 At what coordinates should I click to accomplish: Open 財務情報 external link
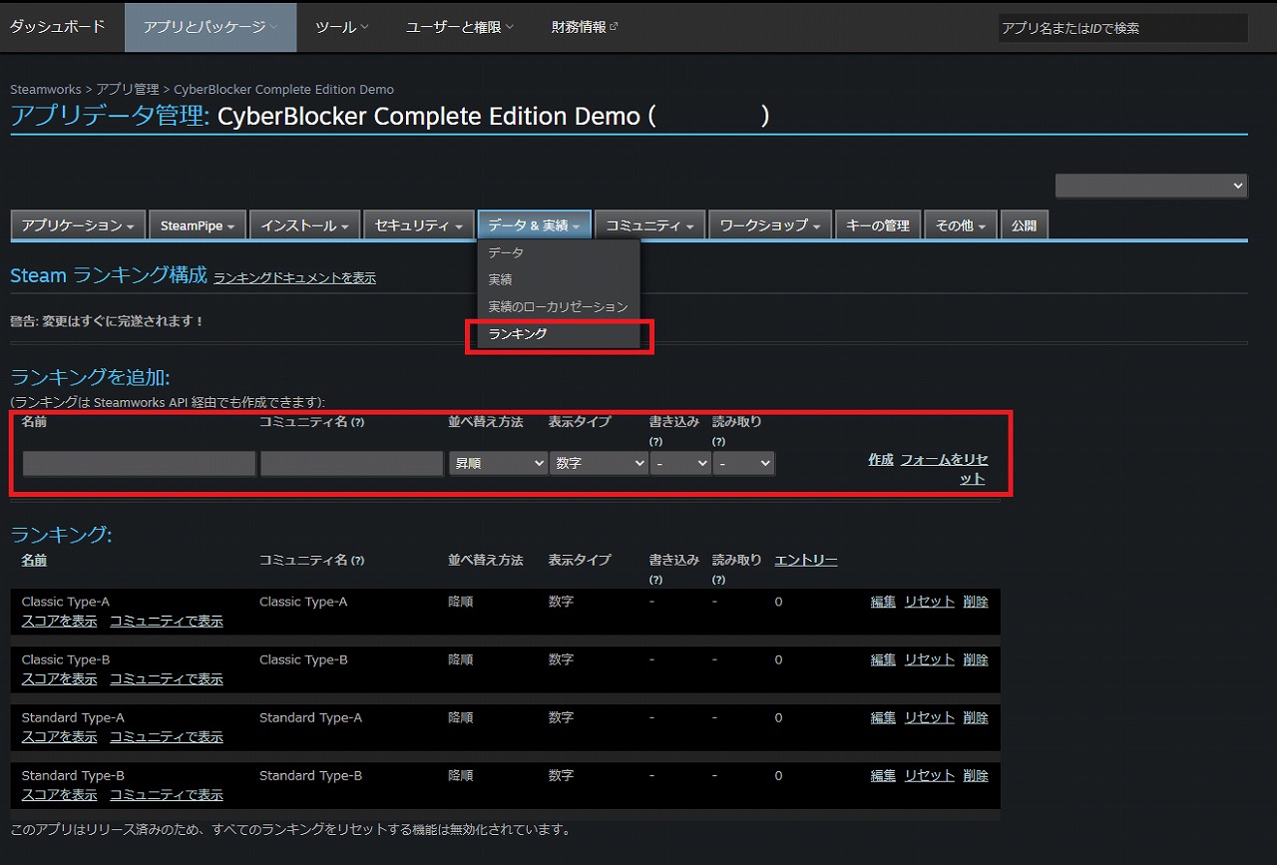pos(585,27)
